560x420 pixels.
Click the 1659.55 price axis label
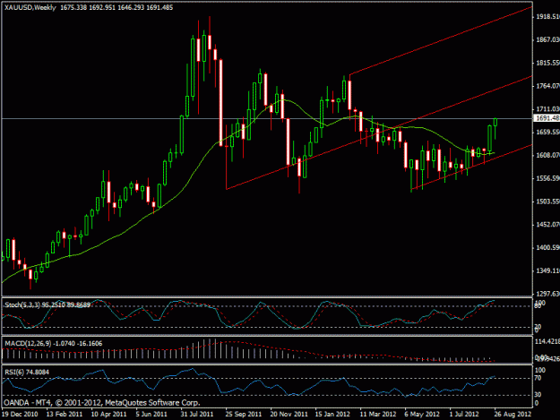pos(547,132)
